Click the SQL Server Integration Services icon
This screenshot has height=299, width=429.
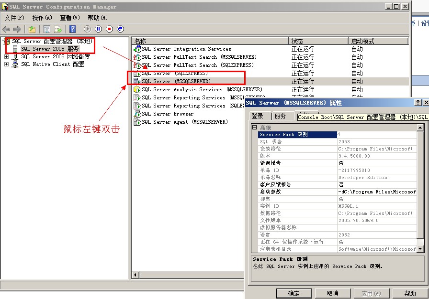(x=137, y=49)
